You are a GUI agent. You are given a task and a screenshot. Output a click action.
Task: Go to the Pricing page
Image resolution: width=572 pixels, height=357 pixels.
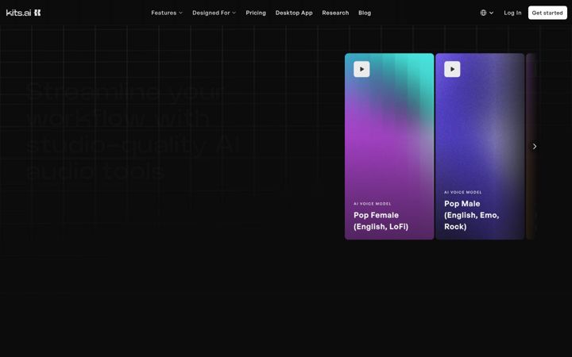point(256,13)
